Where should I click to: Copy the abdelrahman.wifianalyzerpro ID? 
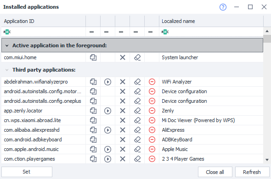[x=93, y=82]
